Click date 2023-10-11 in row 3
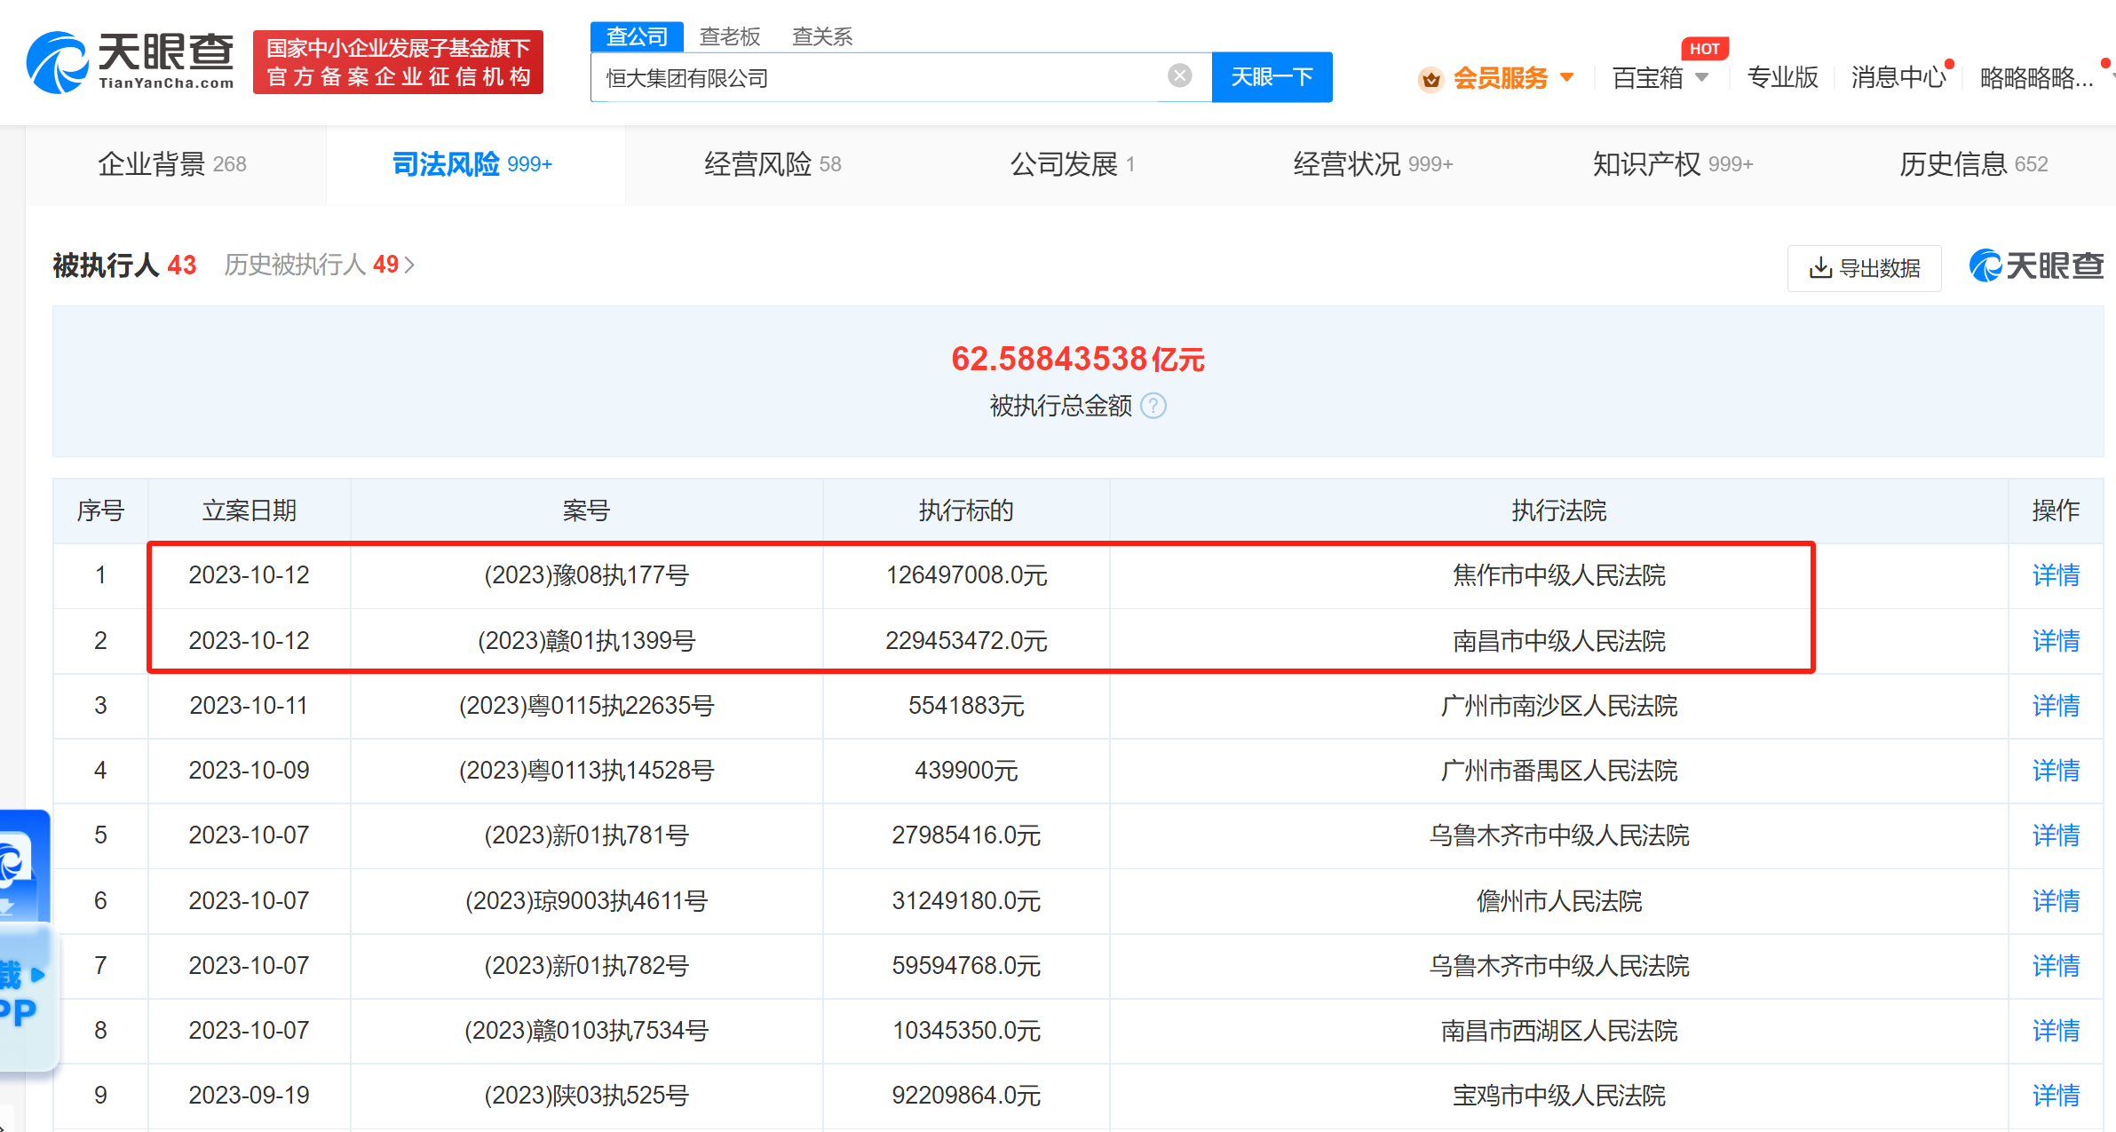Viewport: 2116px width, 1132px height. (249, 706)
